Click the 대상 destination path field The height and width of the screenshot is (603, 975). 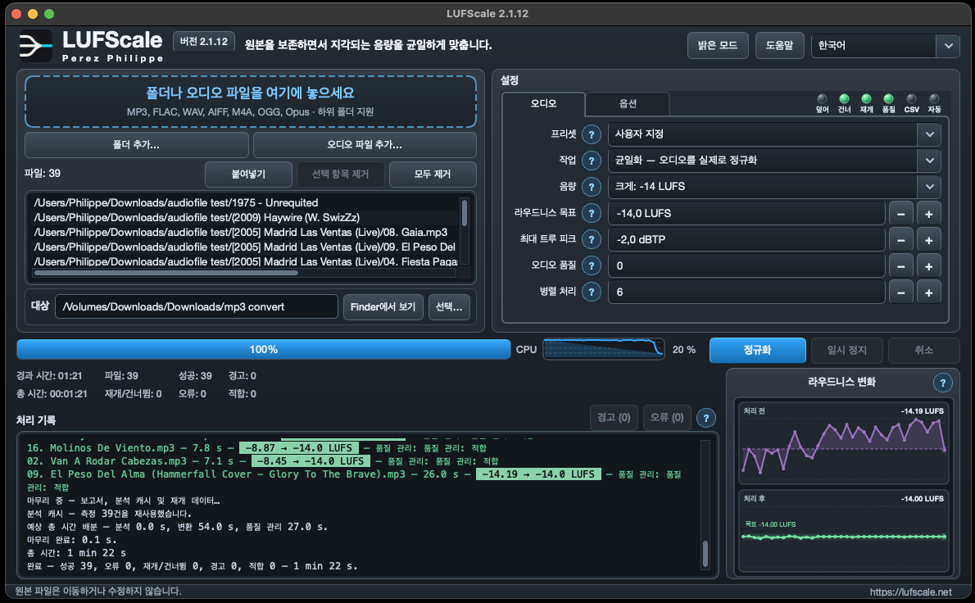click(197, 307)
